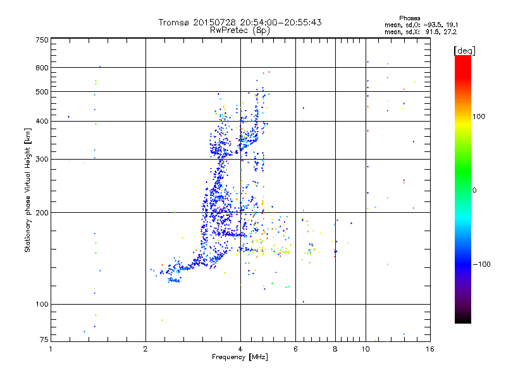
Task: Click the 'Frequency [MHz]' axis label
Action: (x=240, y=357)
